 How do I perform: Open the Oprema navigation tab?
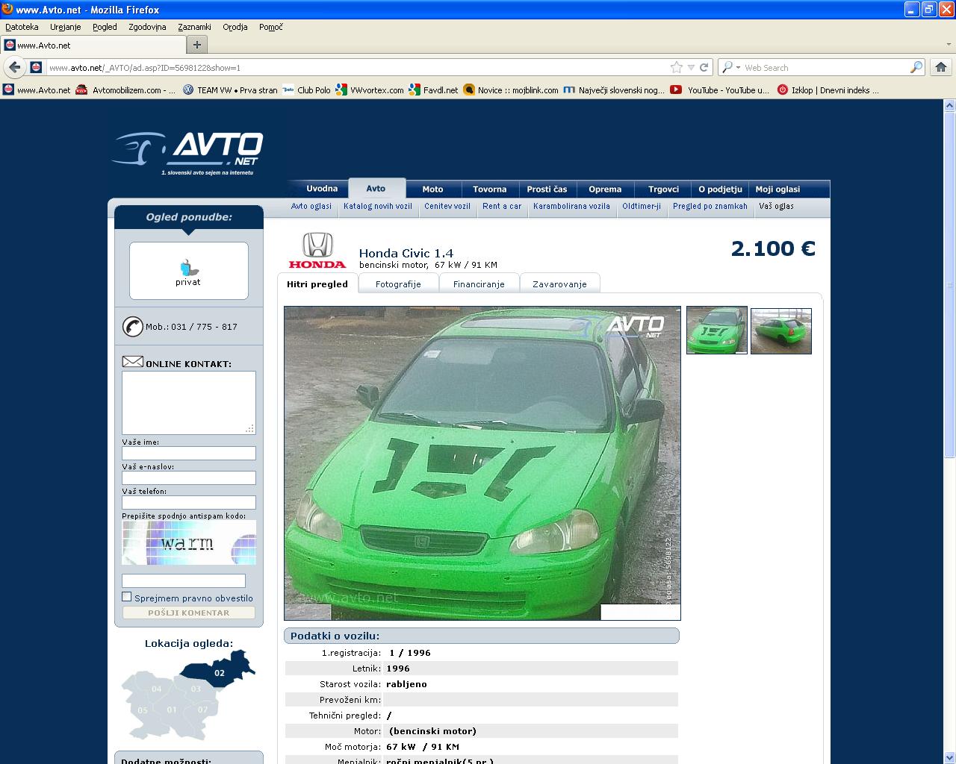[605, 190]
